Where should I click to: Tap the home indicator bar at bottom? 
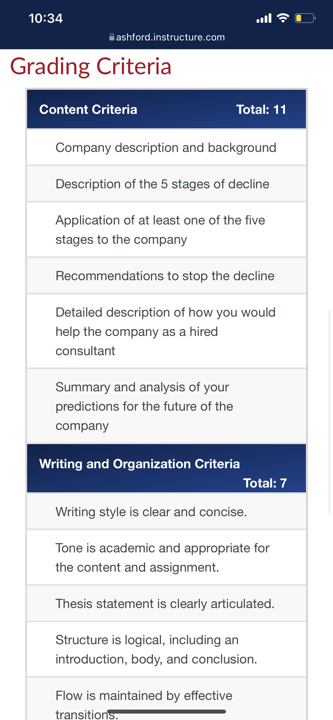pyautogui.click(x=167, y=711)
